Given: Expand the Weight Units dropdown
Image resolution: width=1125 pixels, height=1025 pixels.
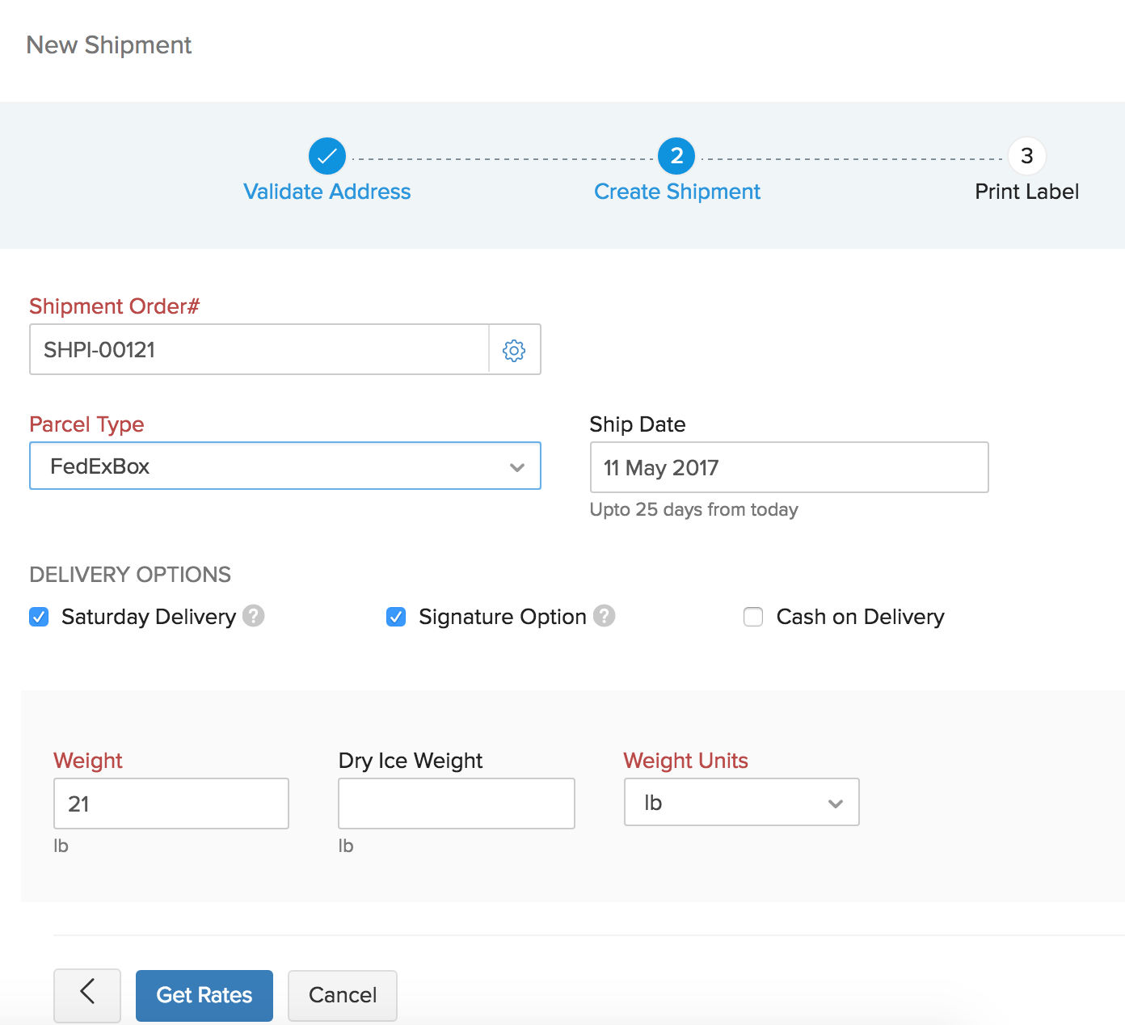Looking at the screenshot, I should 741,803.
